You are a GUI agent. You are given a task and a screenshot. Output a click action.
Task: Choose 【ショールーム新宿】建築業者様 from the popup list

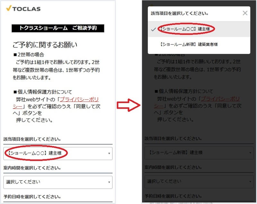point(189,45)
